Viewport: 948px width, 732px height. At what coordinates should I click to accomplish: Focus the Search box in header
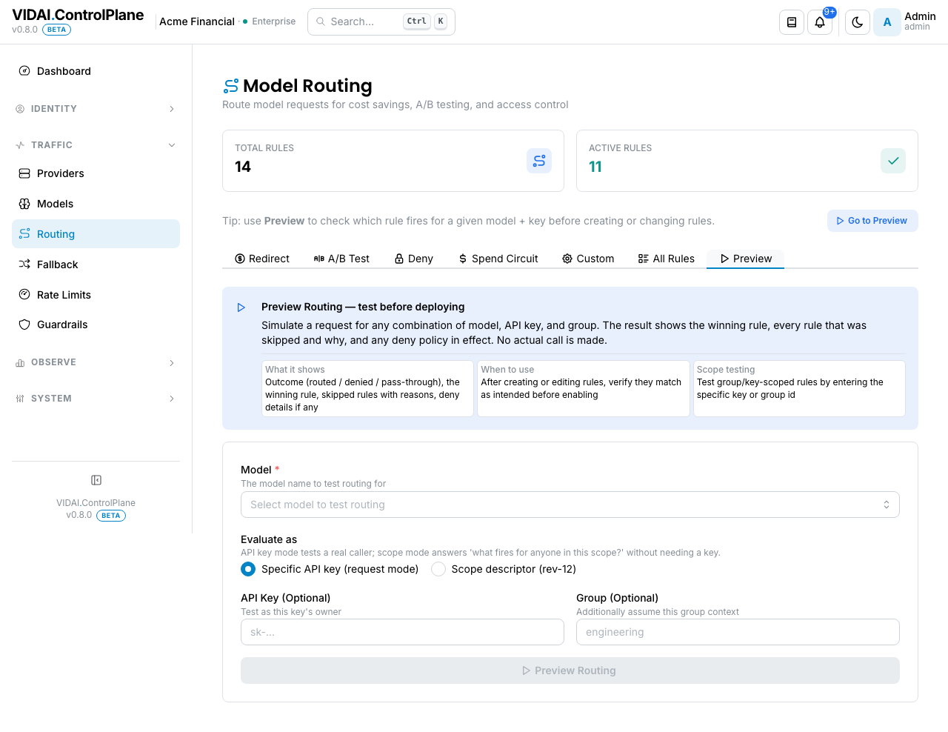(x=381, y=21)
